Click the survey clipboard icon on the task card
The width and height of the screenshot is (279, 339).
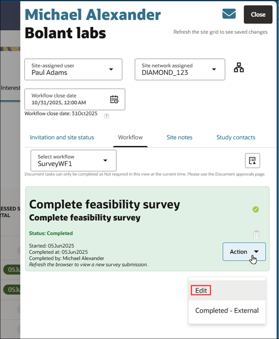point(256,234)
